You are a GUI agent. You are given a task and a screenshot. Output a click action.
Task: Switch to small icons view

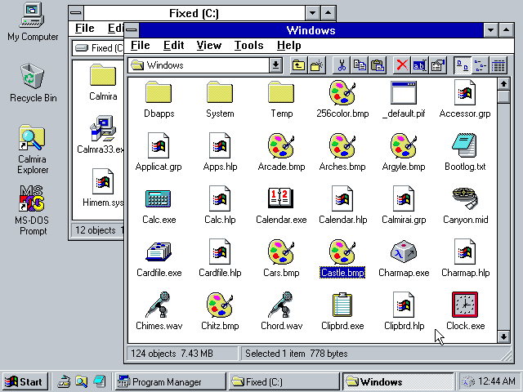tap(481, 65)
